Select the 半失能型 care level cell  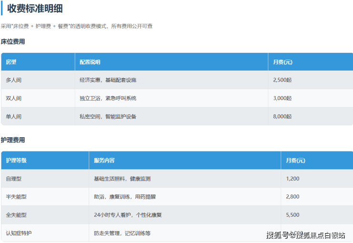click(16, 197)
